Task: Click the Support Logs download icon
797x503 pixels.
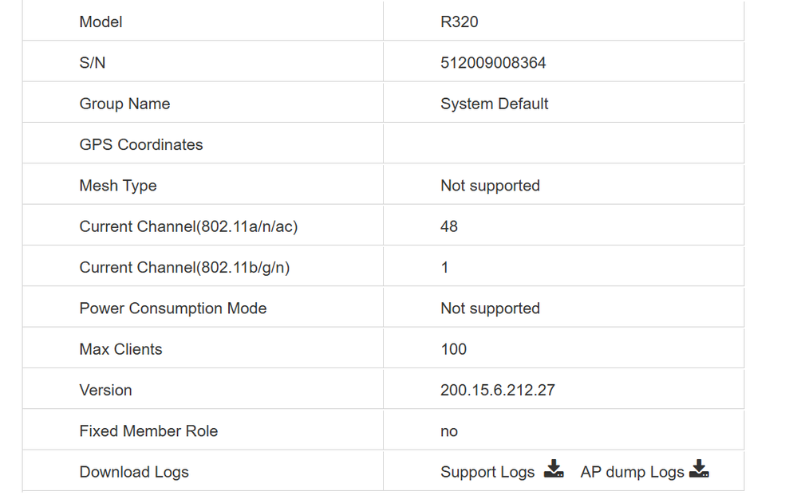Action: point(554,470)
